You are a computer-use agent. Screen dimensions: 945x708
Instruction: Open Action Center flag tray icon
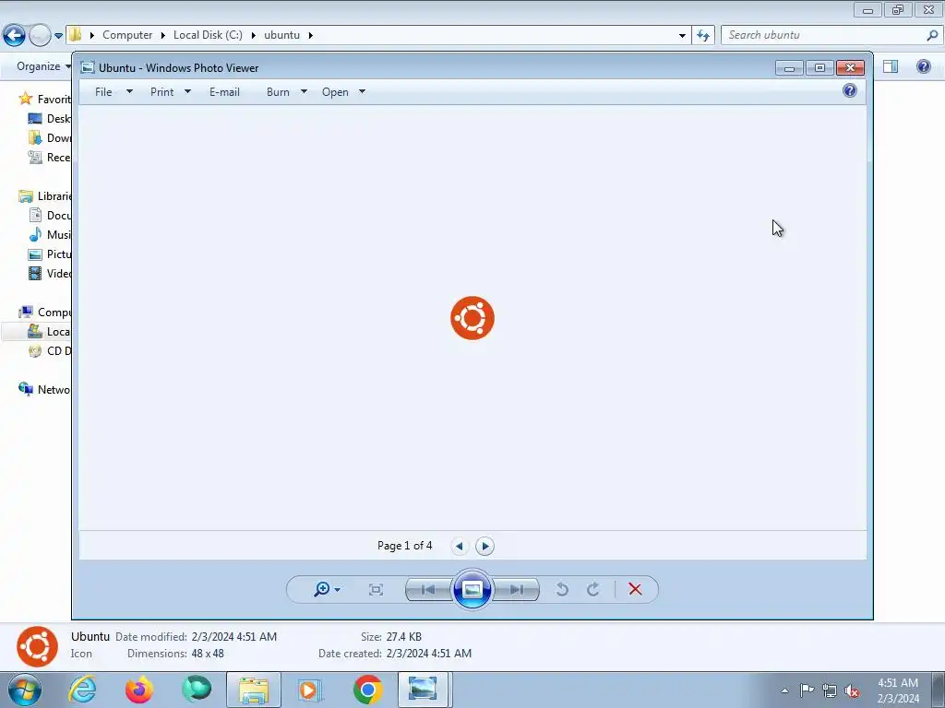click(807, 690)
